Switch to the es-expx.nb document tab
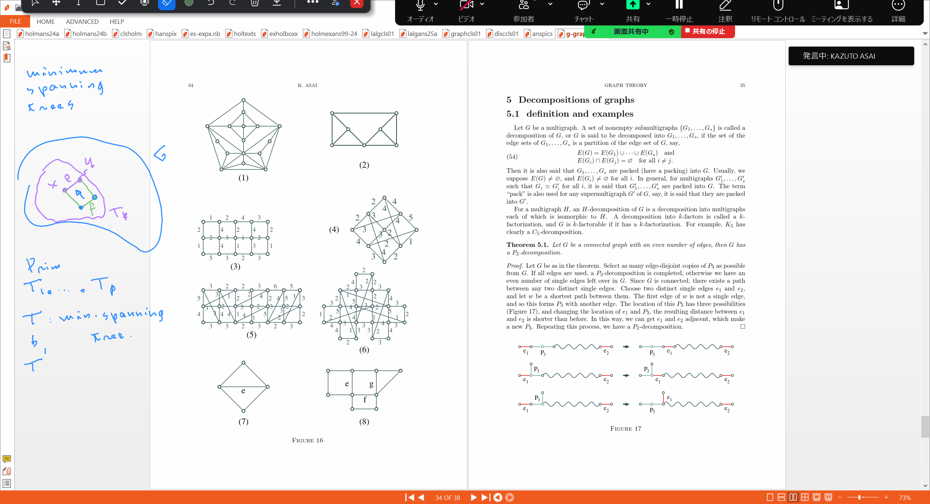This screenshot has height=504, width=930. 201,34
